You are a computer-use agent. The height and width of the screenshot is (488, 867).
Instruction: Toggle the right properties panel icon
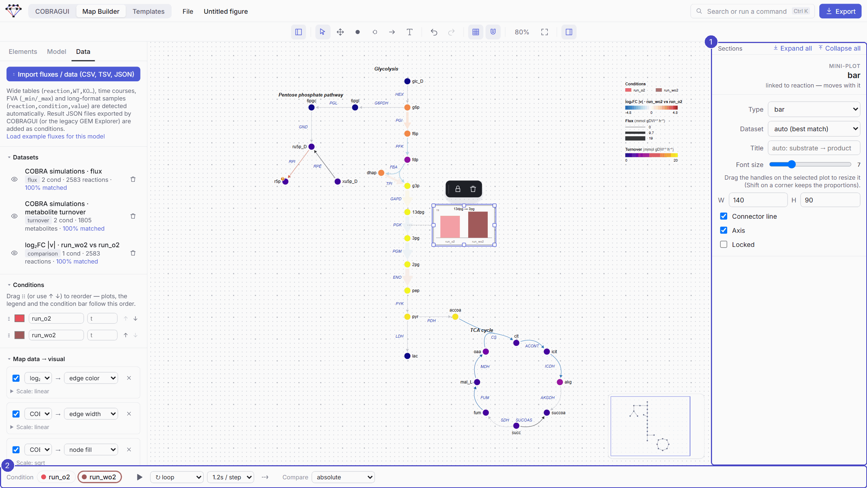point(569,32)
